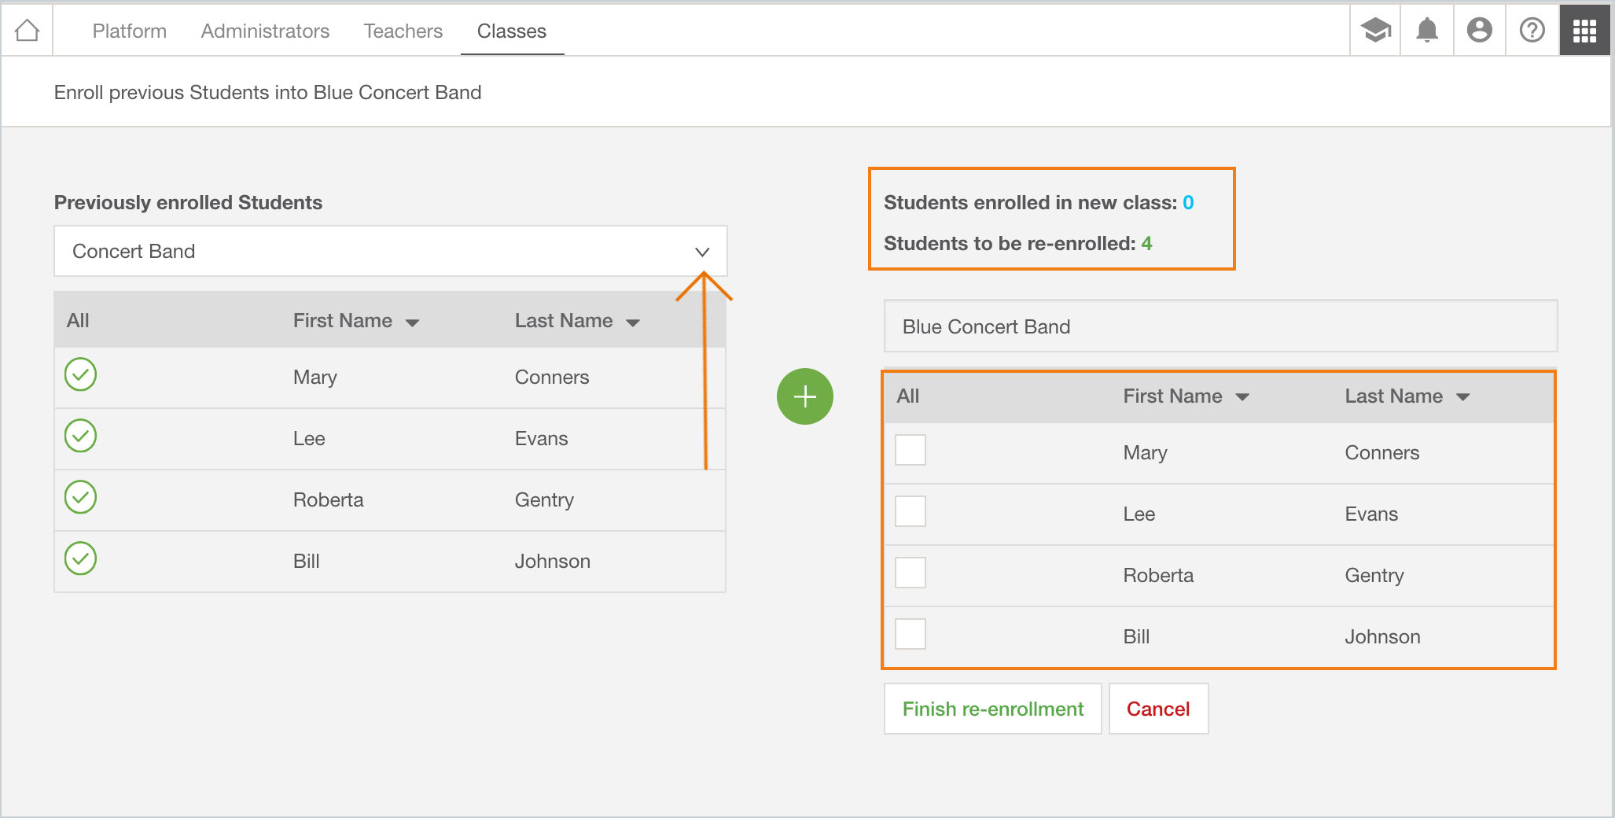Click the Blue Concert Band class field
Image resolution: width=1615 pixels, height=818 pixels.
1220,326
